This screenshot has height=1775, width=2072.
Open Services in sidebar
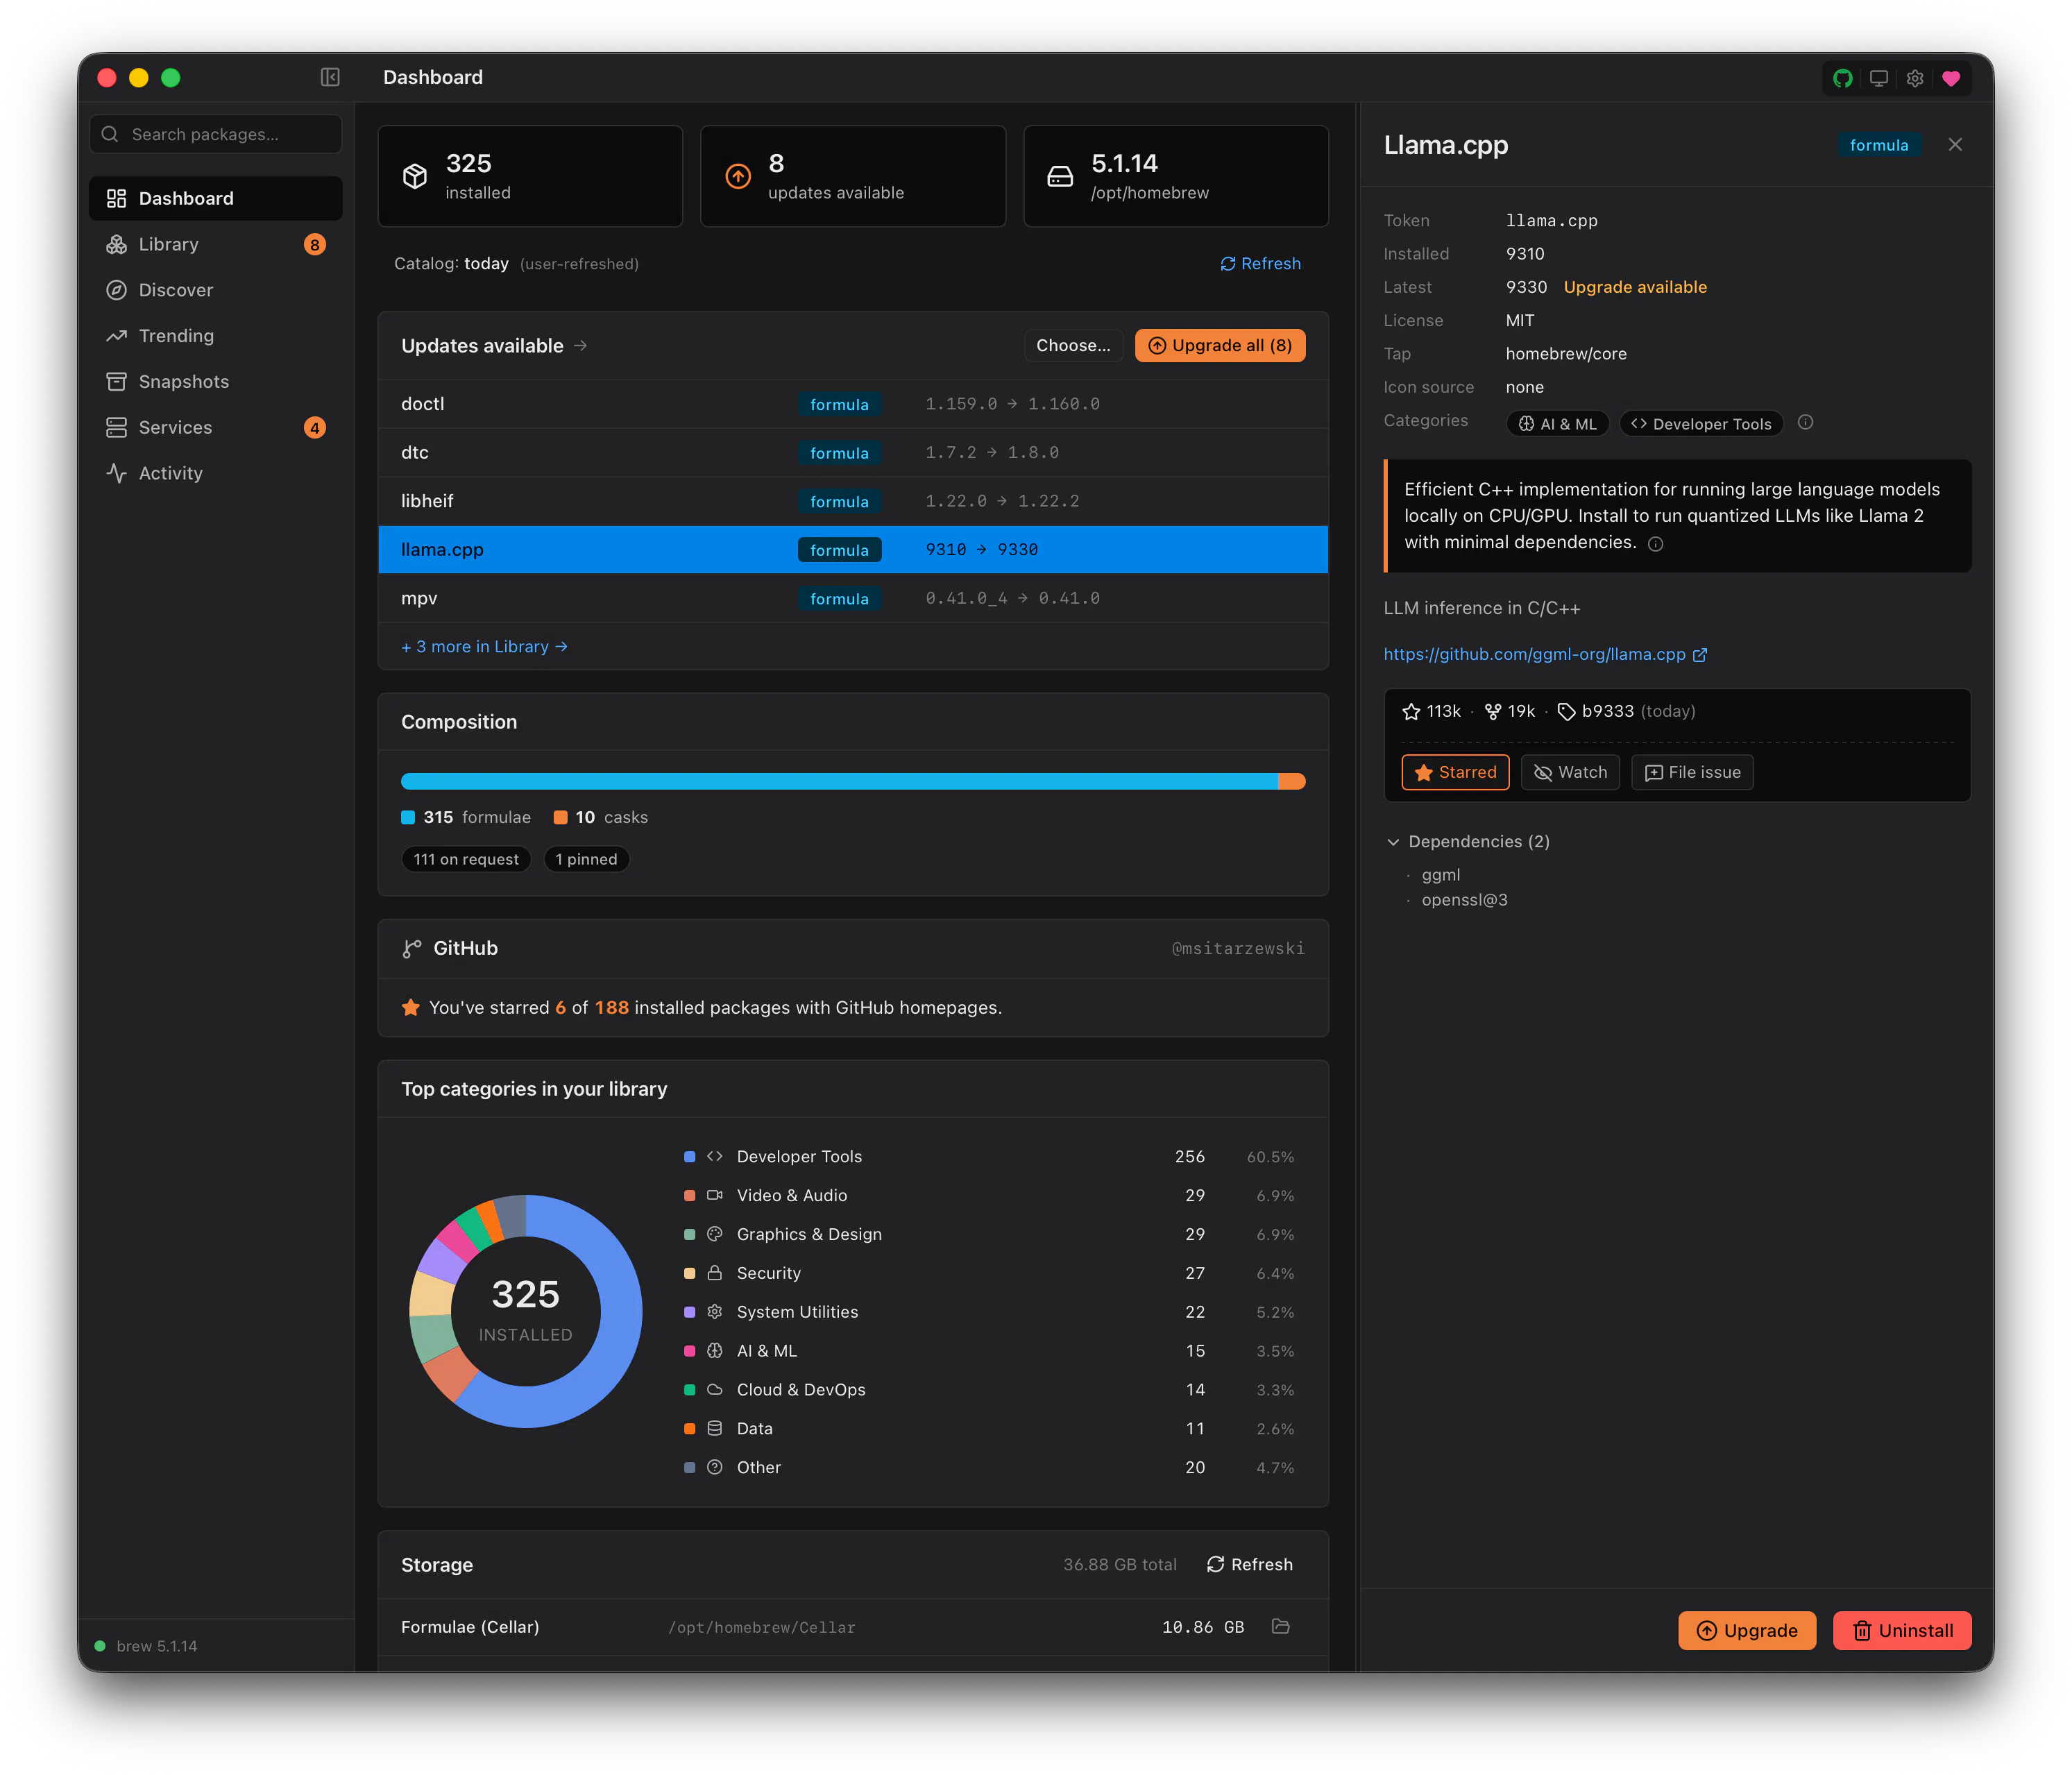pos(216,427)
